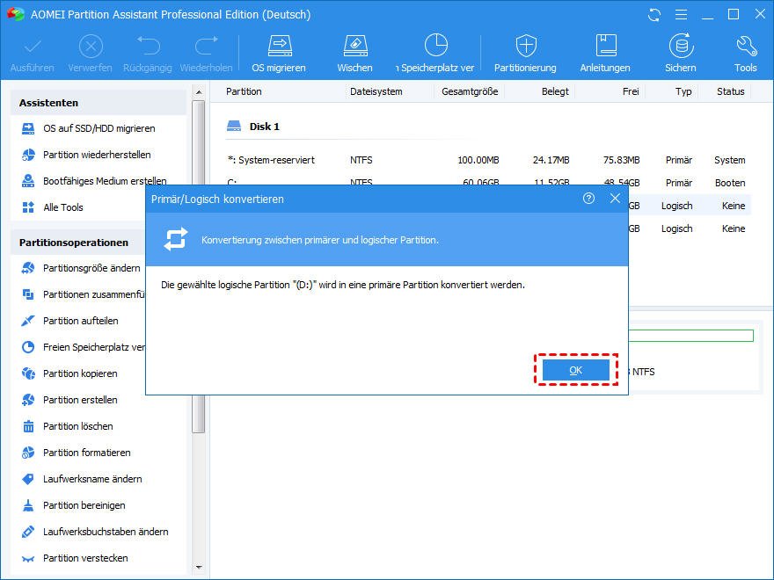Open Partition wiederherstellen wizard
This screenshot has width=774, height=580.
pos(98,155)
